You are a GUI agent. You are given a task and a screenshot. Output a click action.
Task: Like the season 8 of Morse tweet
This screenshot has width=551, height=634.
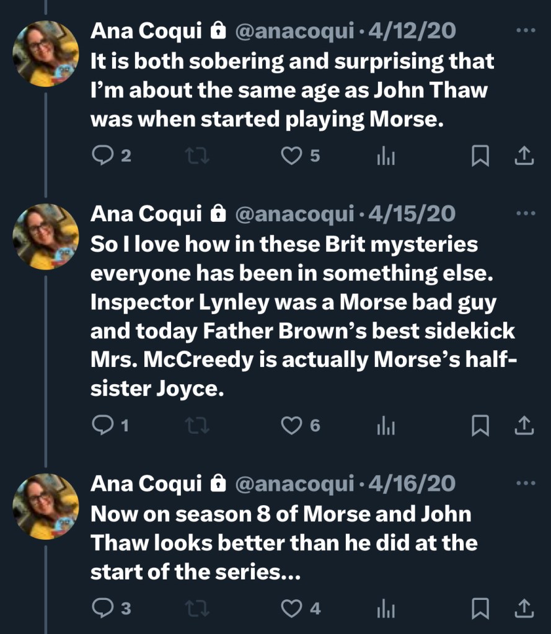point(291,608)
